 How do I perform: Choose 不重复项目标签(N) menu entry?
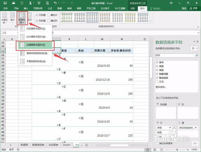click(35, 61)
